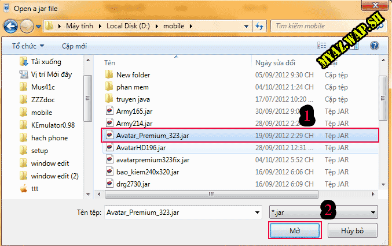Expand the *.jar file type dropdown
Screen dimensions: 392x246
372,212
